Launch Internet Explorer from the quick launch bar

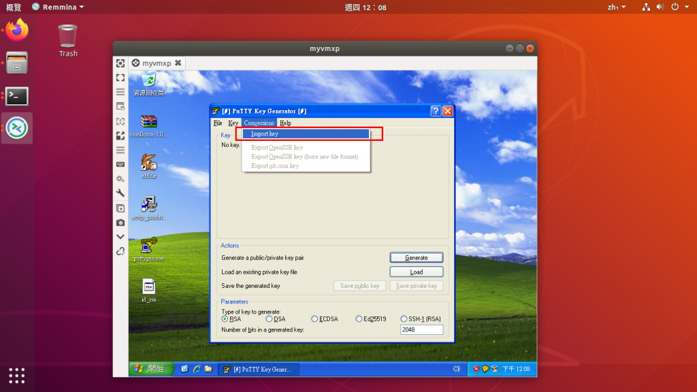[197, 370]
